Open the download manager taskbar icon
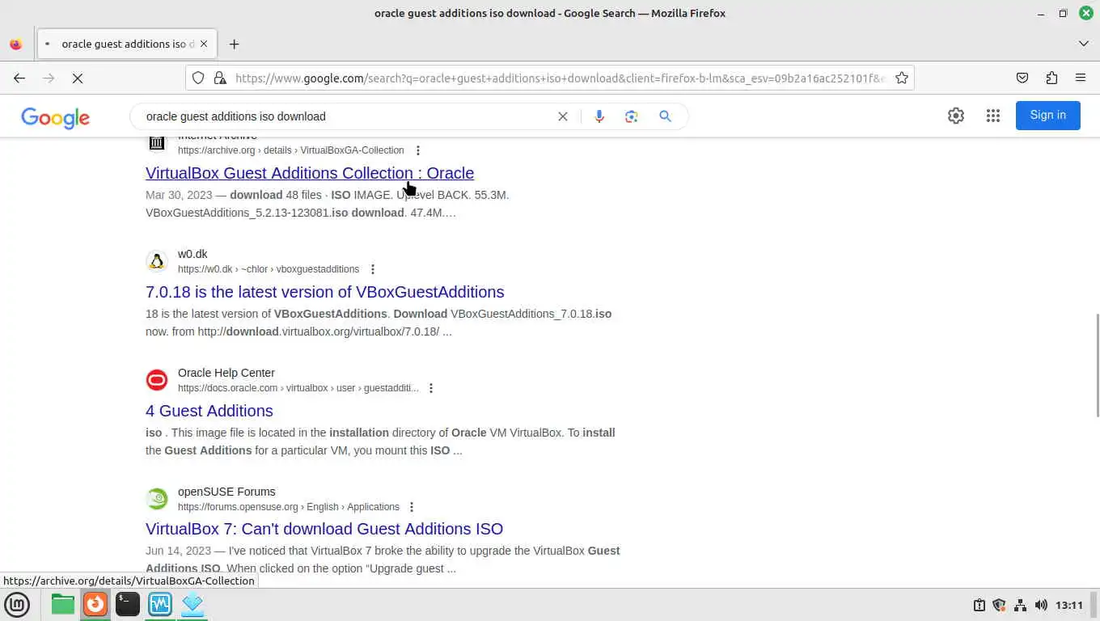 point(192,604)
